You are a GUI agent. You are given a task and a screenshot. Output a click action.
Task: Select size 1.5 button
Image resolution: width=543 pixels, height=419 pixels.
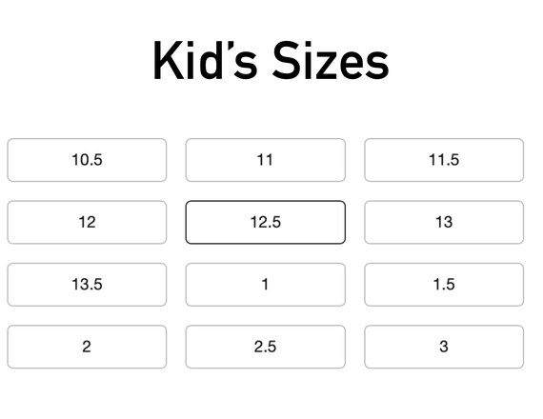tap(444, 285)
